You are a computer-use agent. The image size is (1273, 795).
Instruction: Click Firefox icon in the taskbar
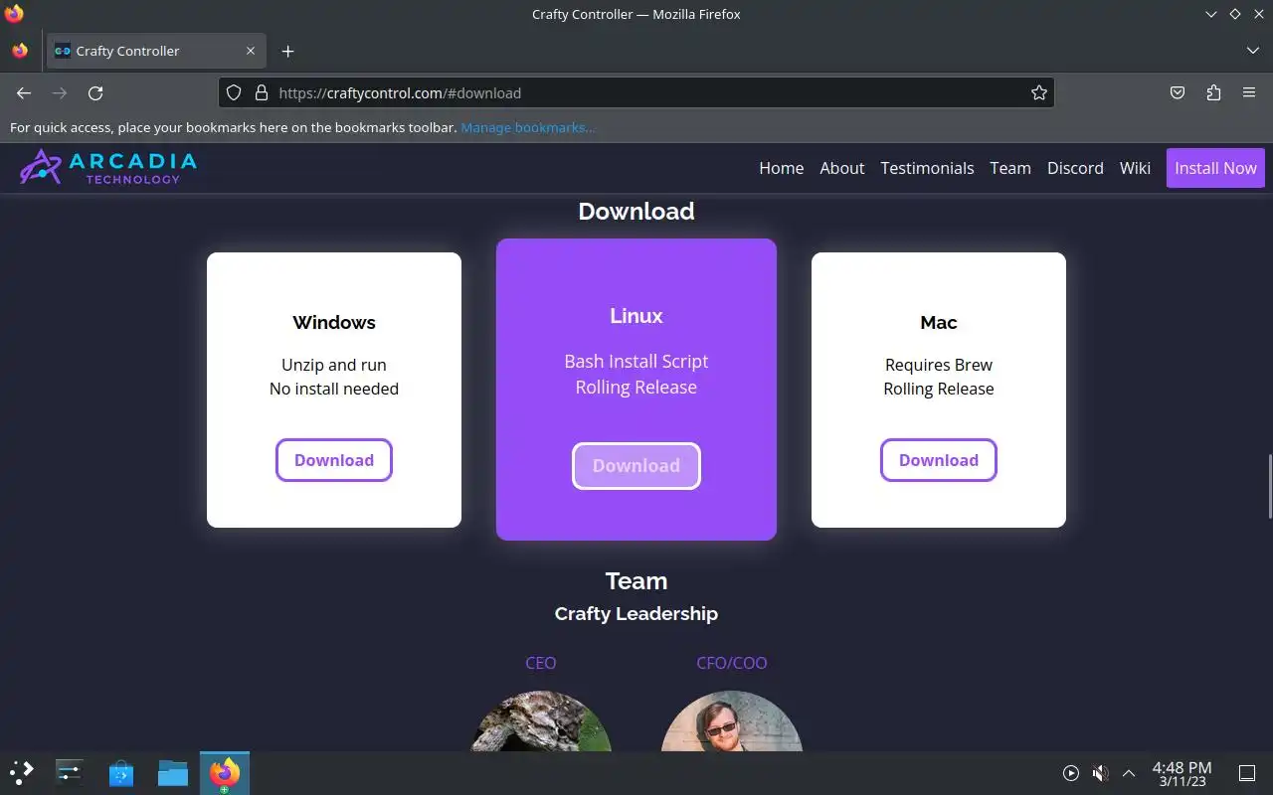tap(225, 772)
